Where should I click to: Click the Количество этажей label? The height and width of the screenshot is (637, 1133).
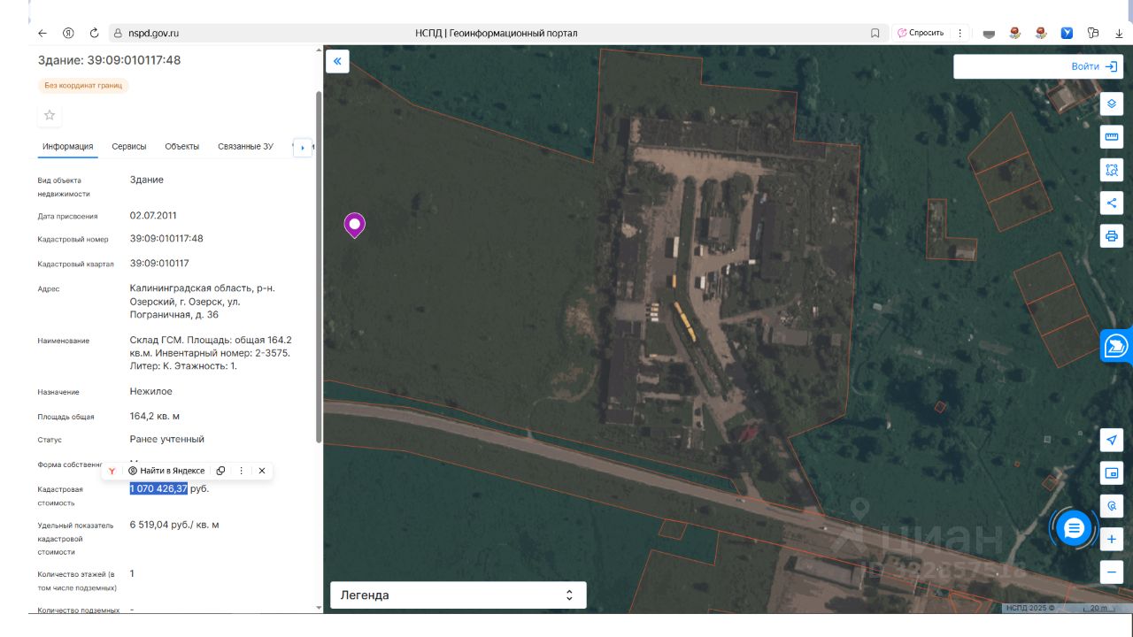[x=77, y=580]
